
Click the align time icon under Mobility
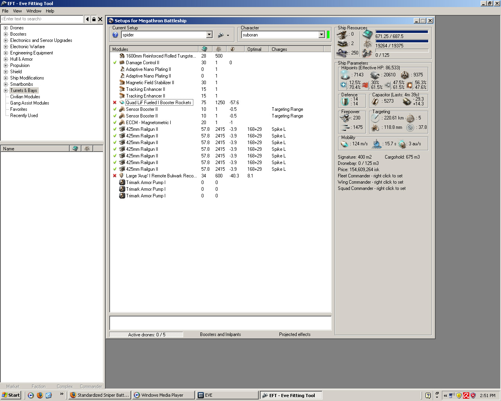(x=377, y=144)
